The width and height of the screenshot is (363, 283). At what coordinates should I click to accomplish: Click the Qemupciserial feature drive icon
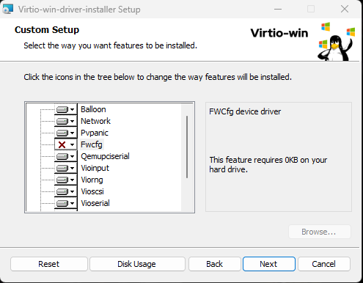(x=62, y=156)
